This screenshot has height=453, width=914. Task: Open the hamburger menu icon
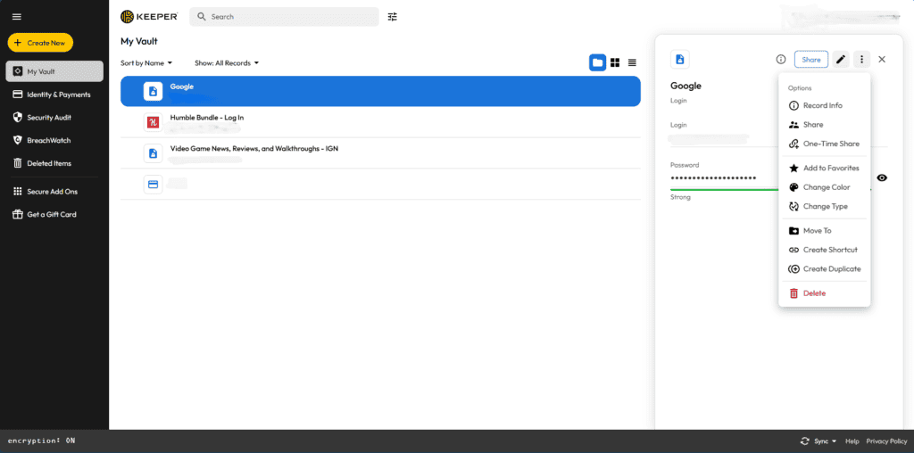click(x=17, y=17)
